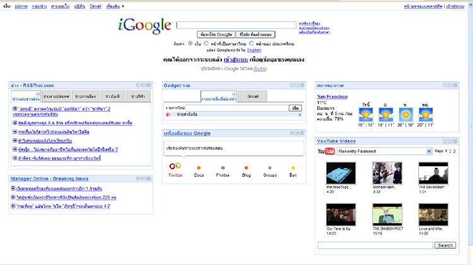Switch to the Gmail tab in Gadget รวม
The image size is (473, 265).
(252, 97)
